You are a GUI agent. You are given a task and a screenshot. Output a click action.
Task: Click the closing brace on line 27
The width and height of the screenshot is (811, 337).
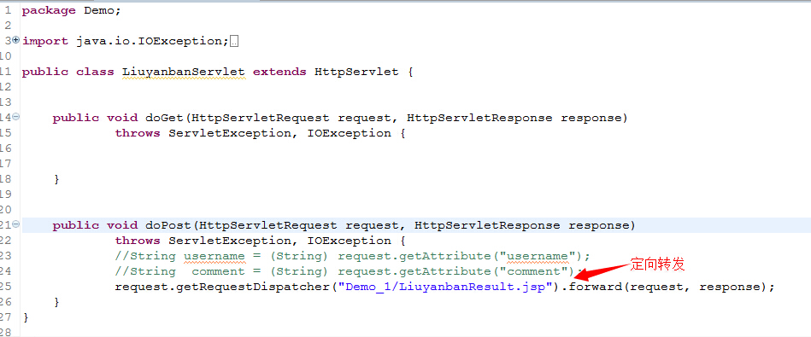(26, 317)
